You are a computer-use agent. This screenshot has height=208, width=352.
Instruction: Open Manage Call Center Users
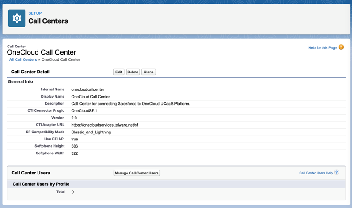(137, 173)
